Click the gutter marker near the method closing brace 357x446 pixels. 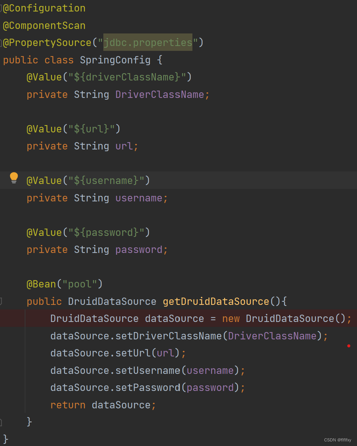tap(1, 422)
